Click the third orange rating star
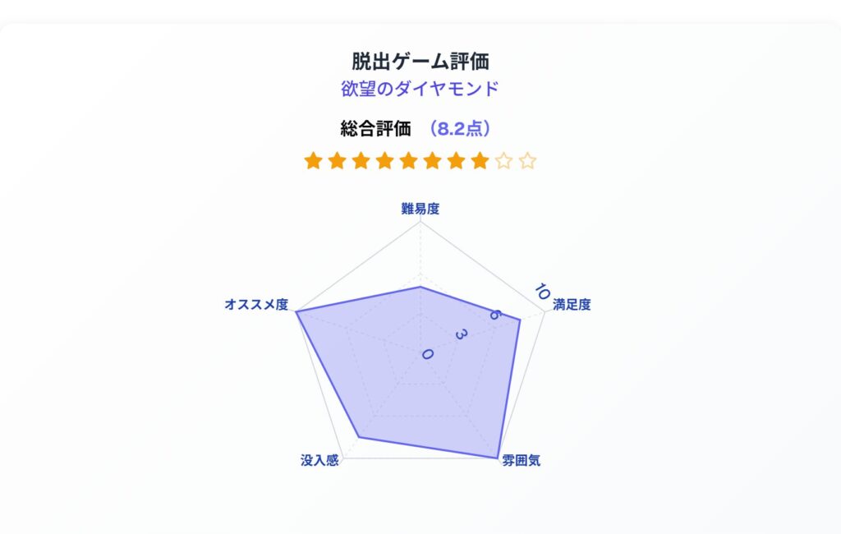Screen dimensions: 841x534 (x=361, y=161)
